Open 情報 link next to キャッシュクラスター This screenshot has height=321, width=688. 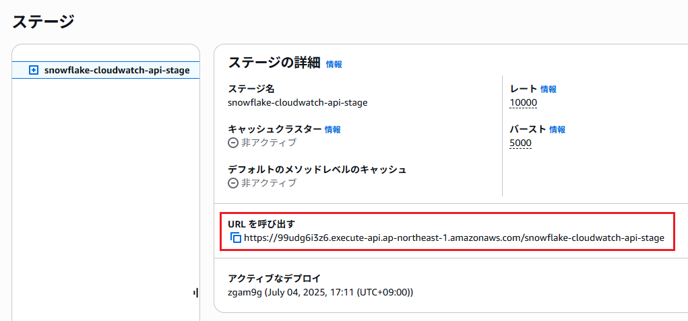pos(333,130)
